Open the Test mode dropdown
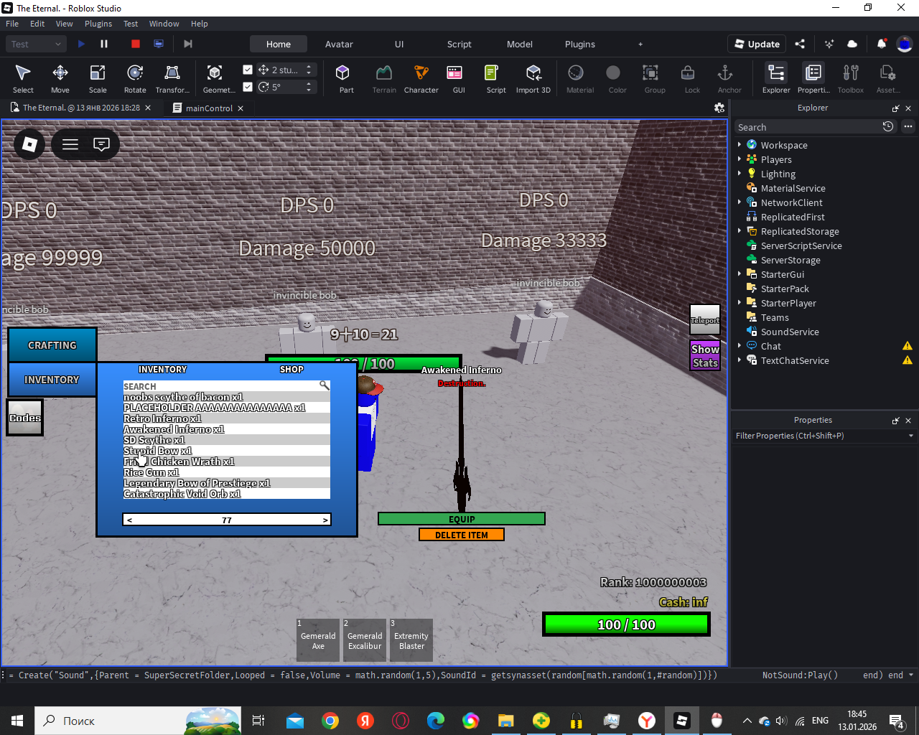 [37, 44]
